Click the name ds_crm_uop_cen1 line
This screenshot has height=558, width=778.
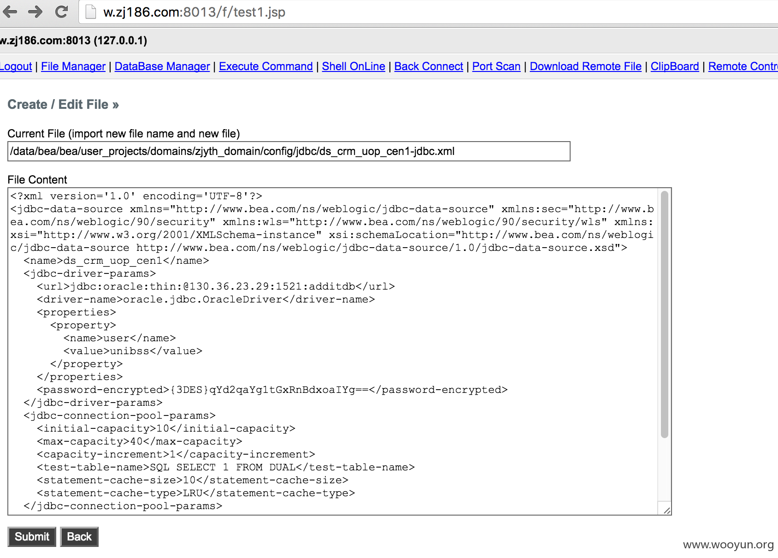(116, 261)
